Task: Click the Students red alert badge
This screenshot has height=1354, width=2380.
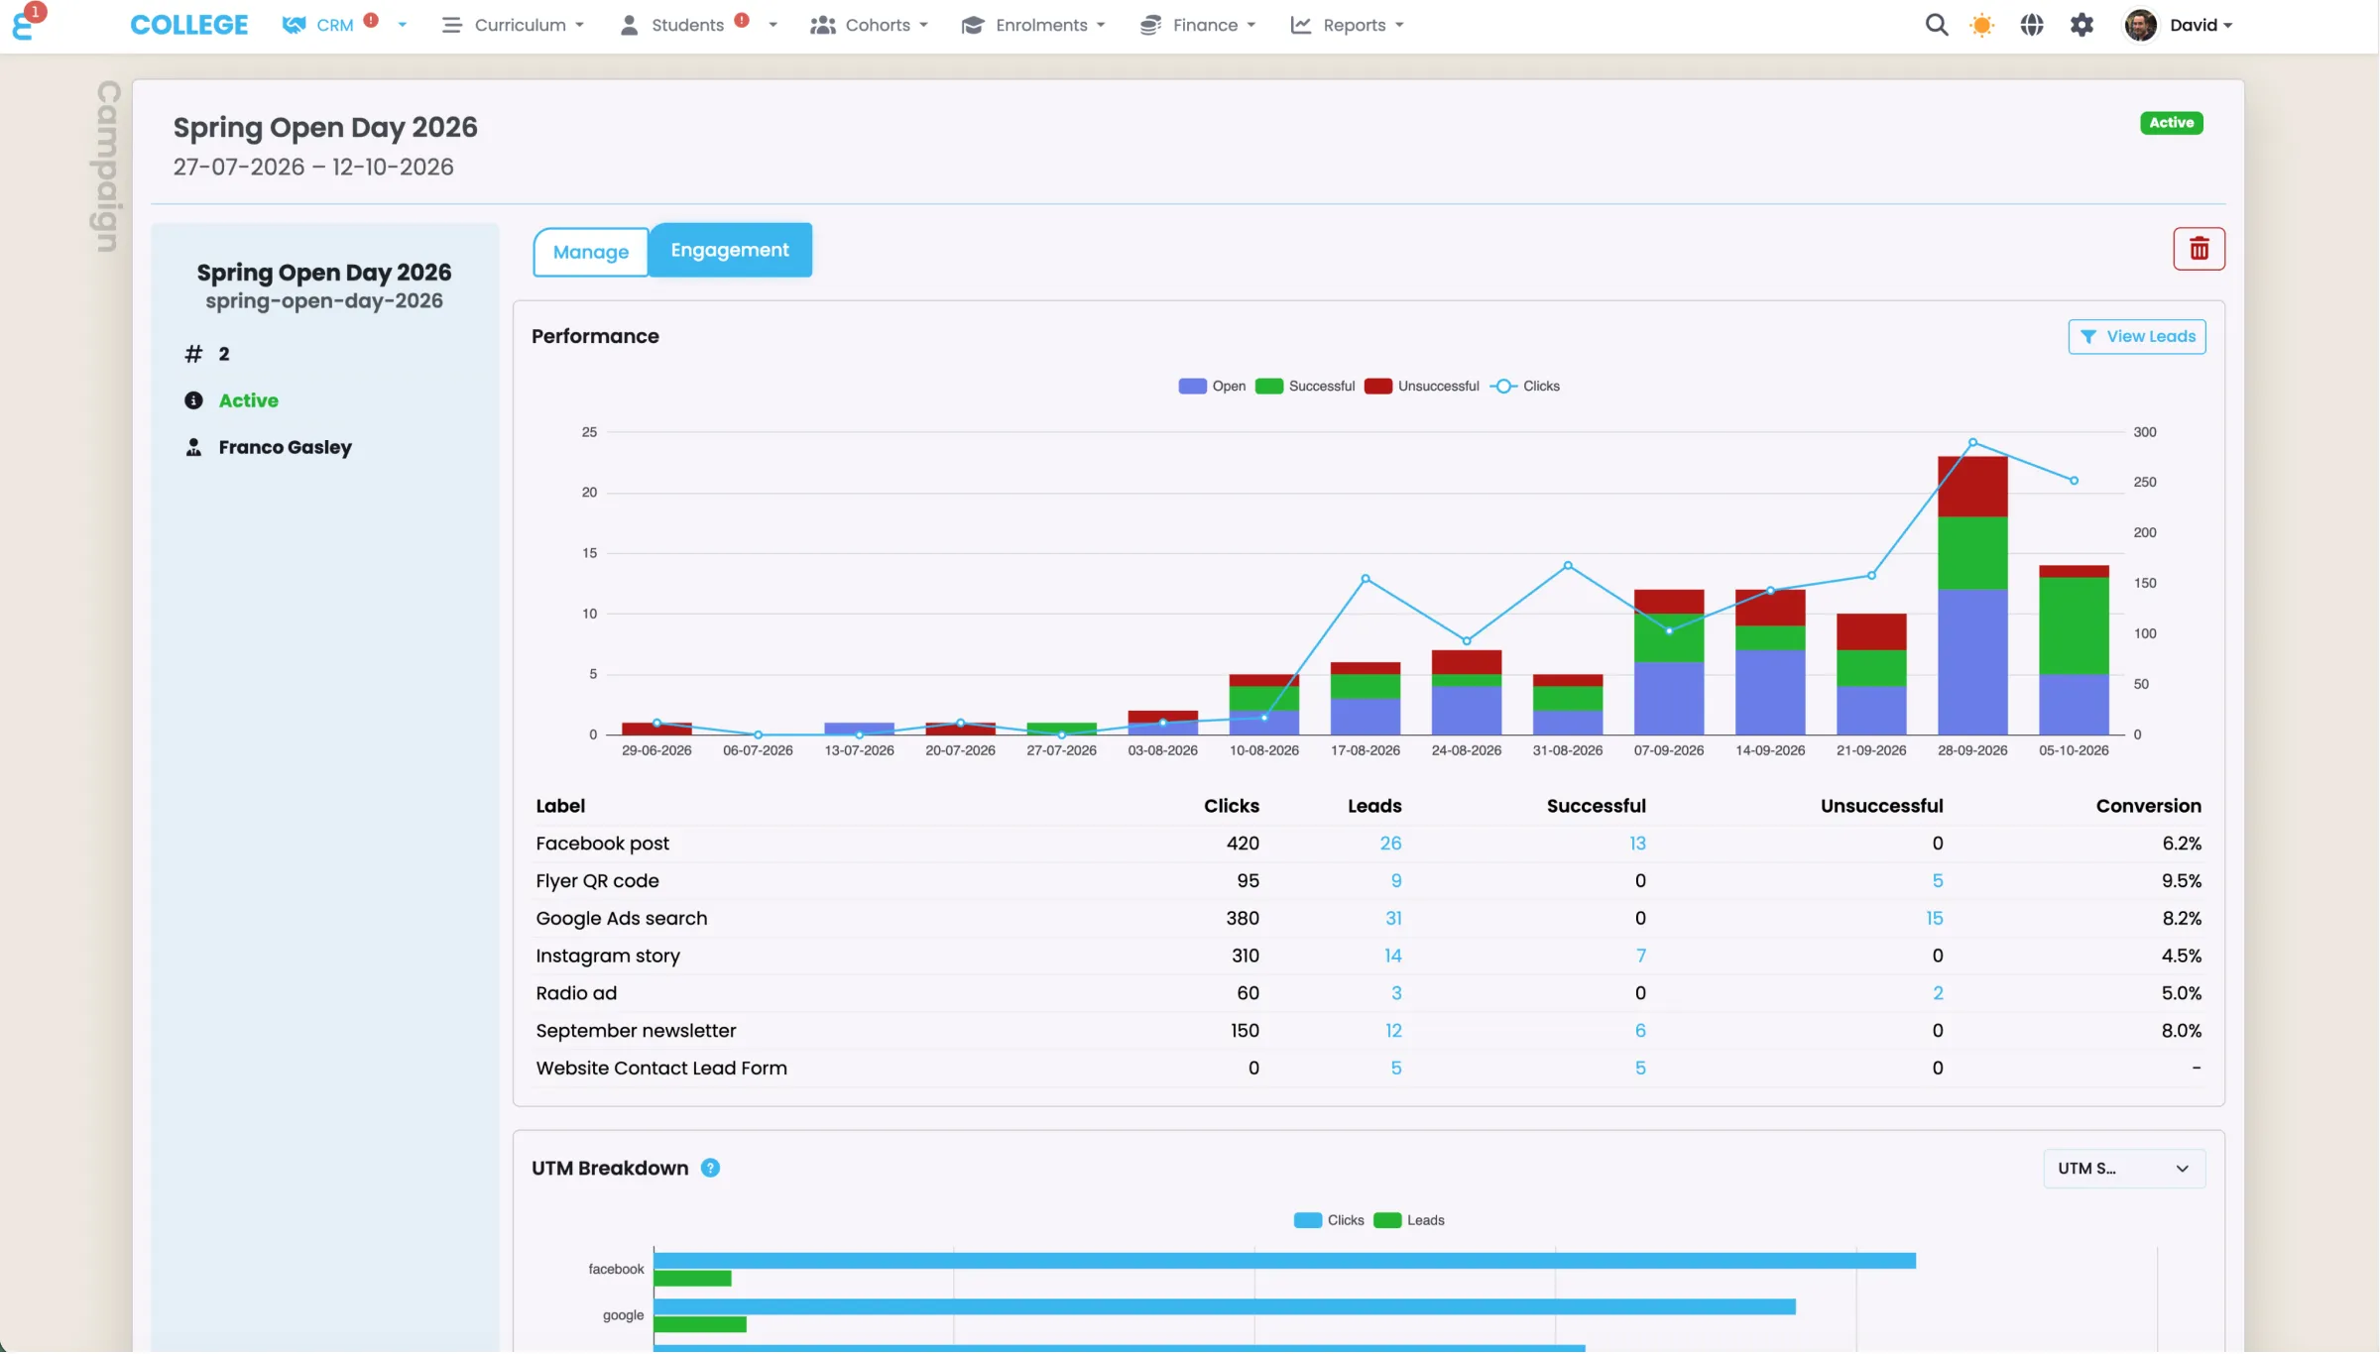Action: click(742, 20)
